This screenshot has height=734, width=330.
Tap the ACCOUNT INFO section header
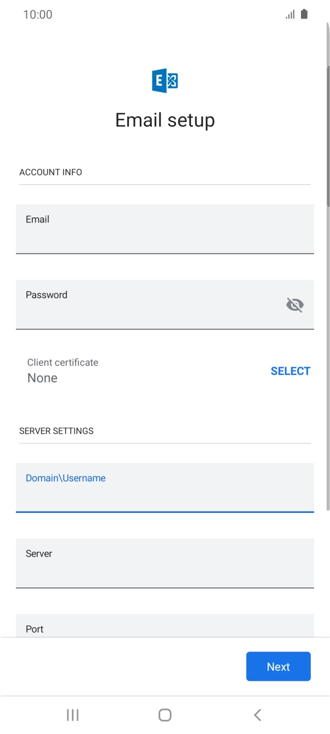pyautogui.click(x=50, y=172)
